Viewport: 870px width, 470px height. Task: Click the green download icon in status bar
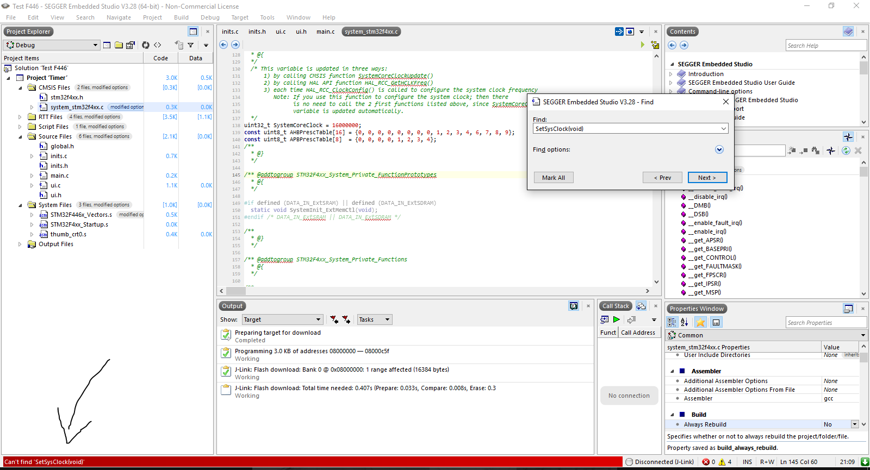tap(865, 462)
